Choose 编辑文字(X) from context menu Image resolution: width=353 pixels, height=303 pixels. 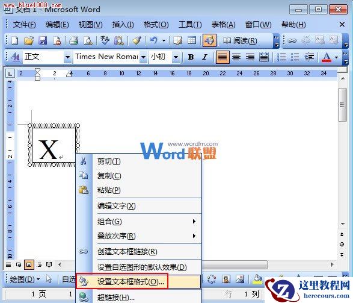pyautogui.click(x=139, y=206)
